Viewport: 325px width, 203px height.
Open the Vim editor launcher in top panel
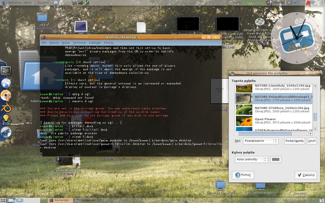pos(86,3)
